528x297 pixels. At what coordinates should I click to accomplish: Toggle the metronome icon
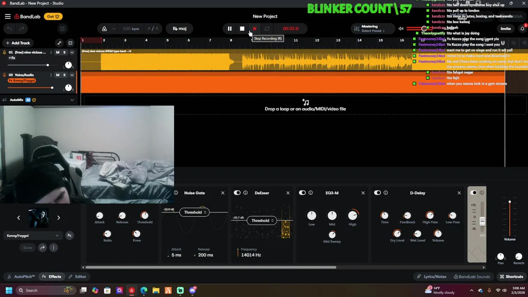tap(104, 29)
